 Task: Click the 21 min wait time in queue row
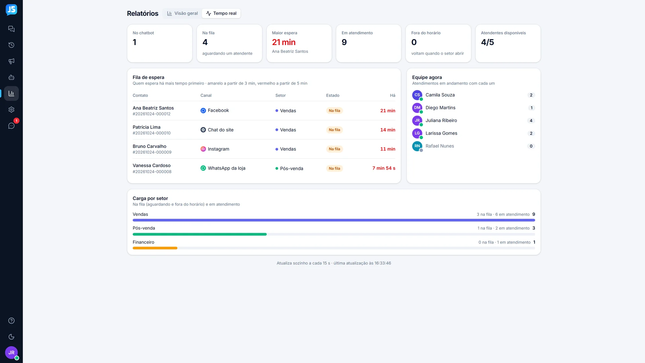[x=388, y=111]
